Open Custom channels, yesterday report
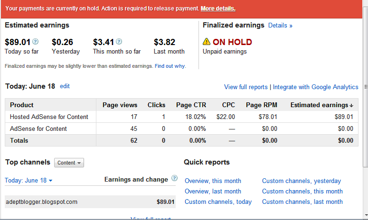 301,181
